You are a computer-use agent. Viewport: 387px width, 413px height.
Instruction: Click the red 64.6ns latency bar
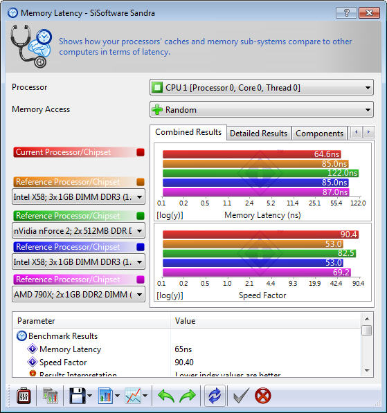click(x=252, y=154)
